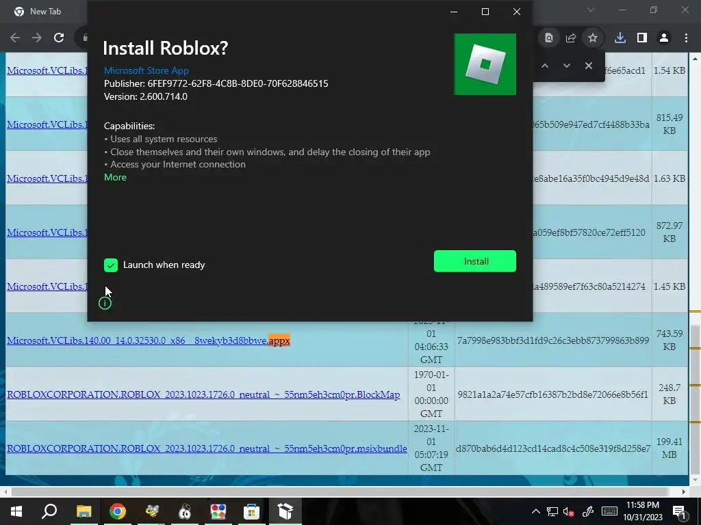The image size is (701, 525).
Task: Click the info circle icon in installer
Action: coord(105,304)
